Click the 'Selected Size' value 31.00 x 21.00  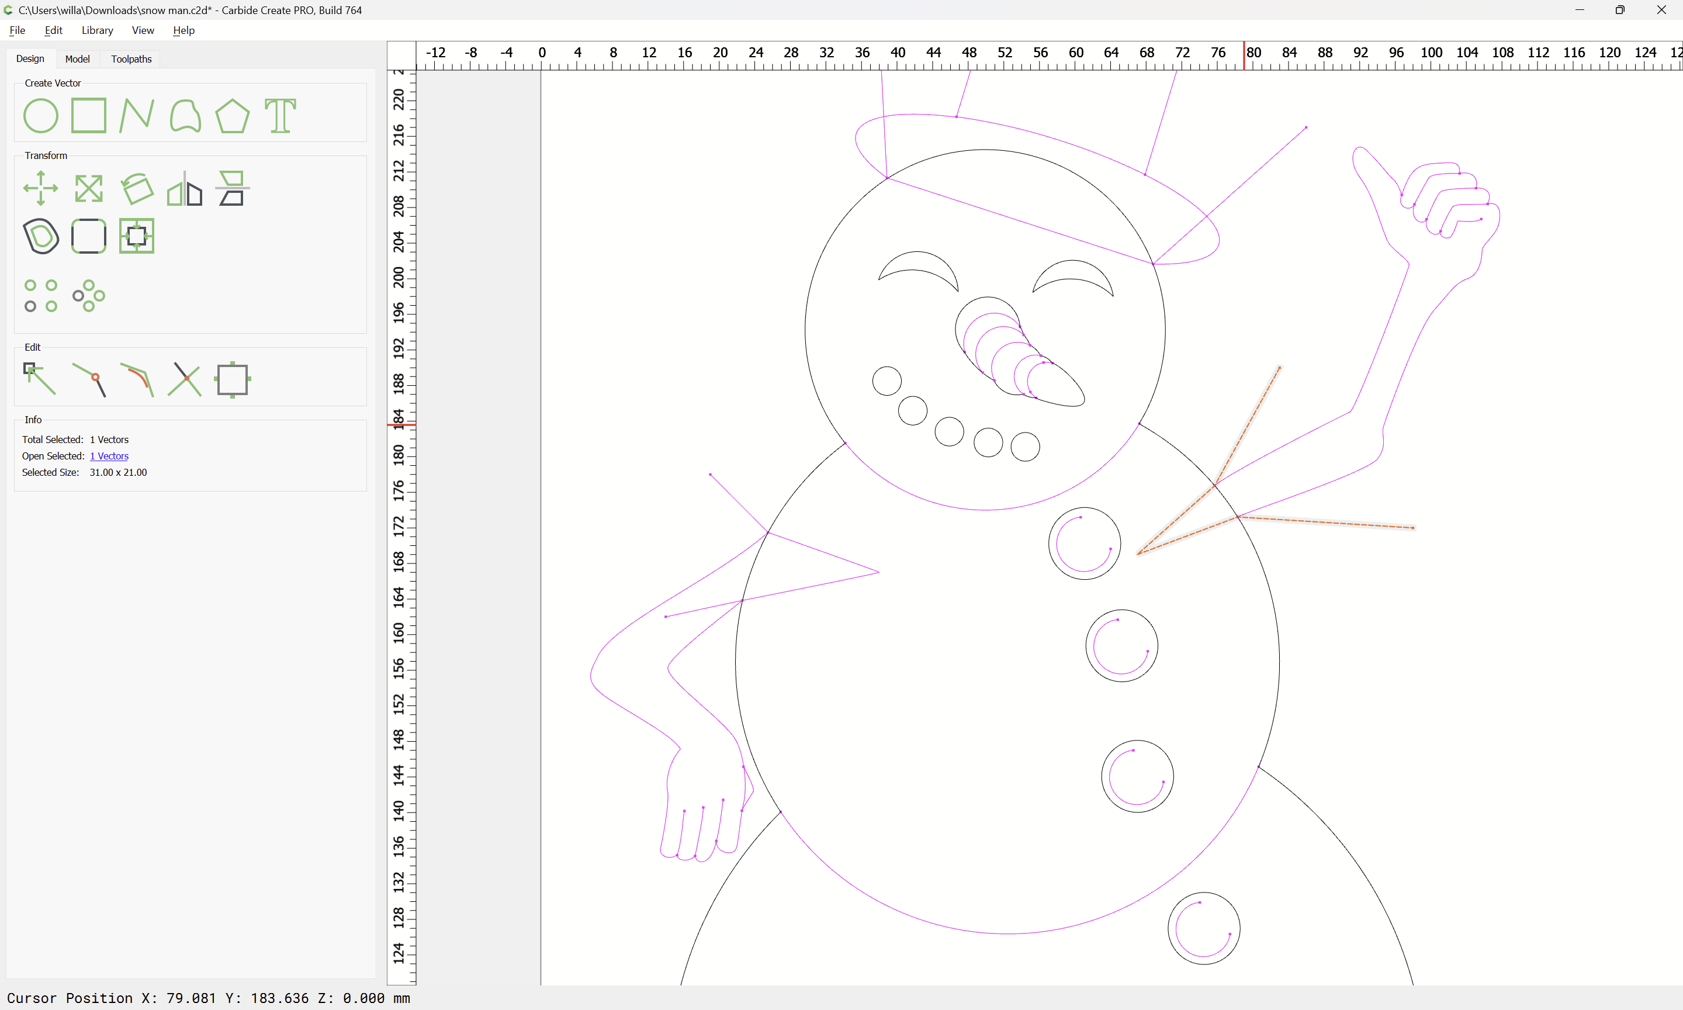coord(119,472)
